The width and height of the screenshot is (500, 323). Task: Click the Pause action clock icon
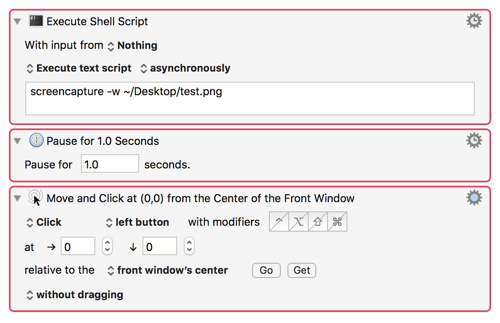pos(36,141)
